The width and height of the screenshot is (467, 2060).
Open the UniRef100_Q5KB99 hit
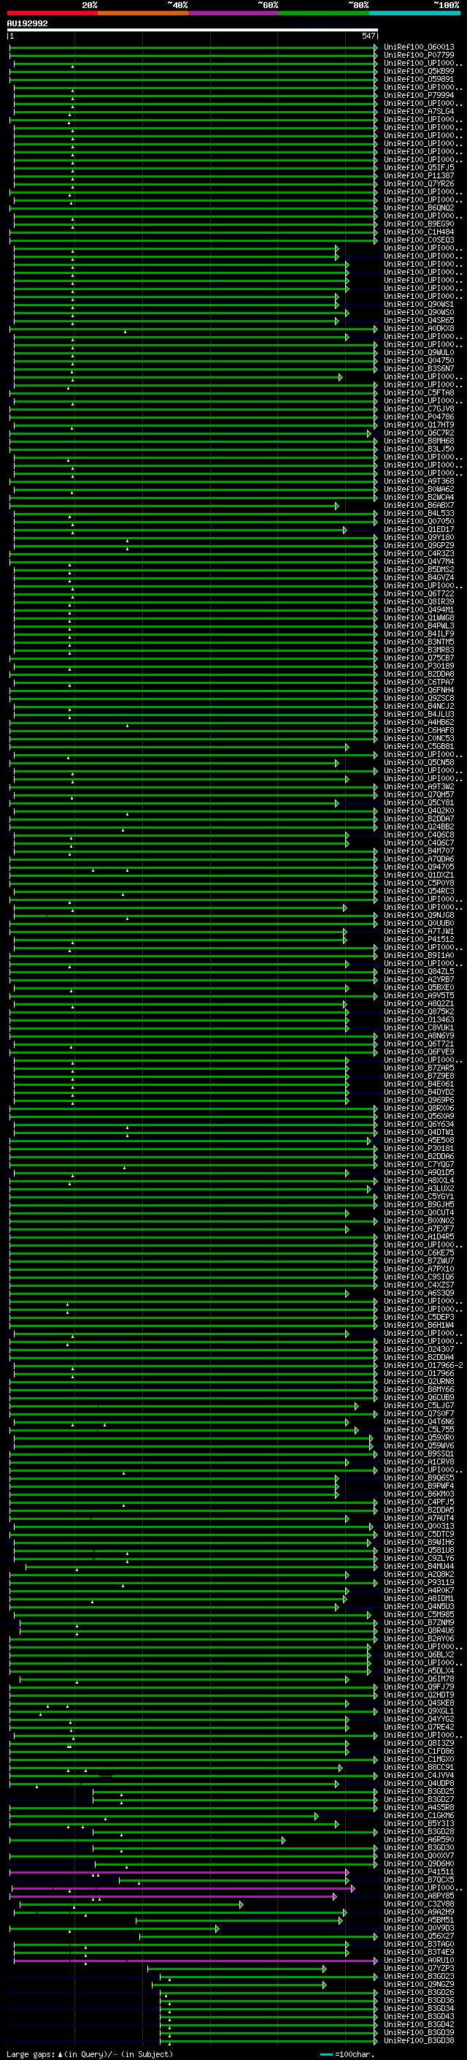[x=419, y=71]
